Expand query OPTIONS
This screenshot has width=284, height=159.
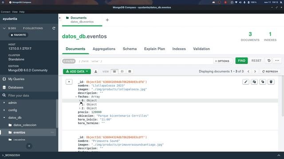click(x=222, y=61)
